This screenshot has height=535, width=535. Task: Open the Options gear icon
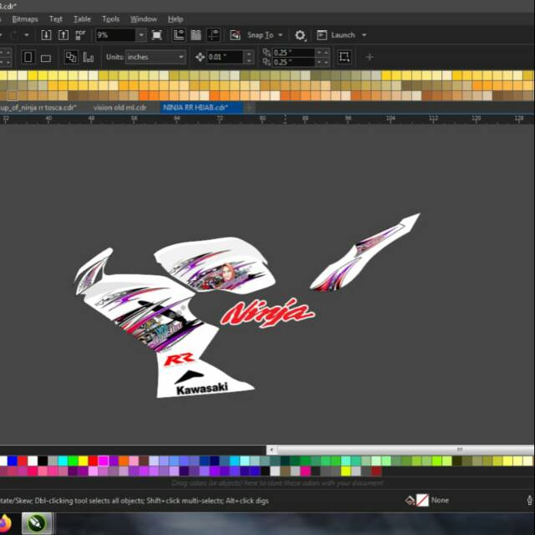point(300,35)
